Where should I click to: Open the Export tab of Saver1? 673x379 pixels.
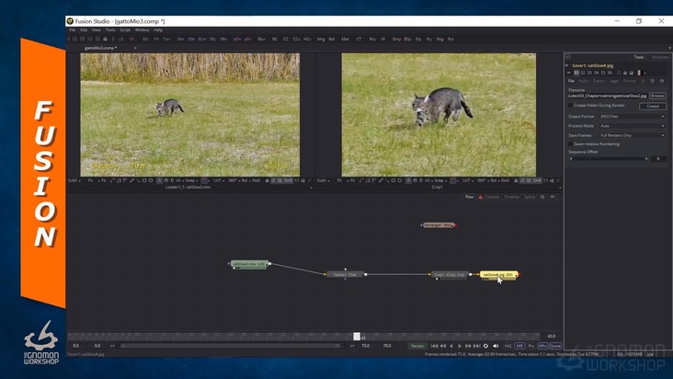coord(599,81)
